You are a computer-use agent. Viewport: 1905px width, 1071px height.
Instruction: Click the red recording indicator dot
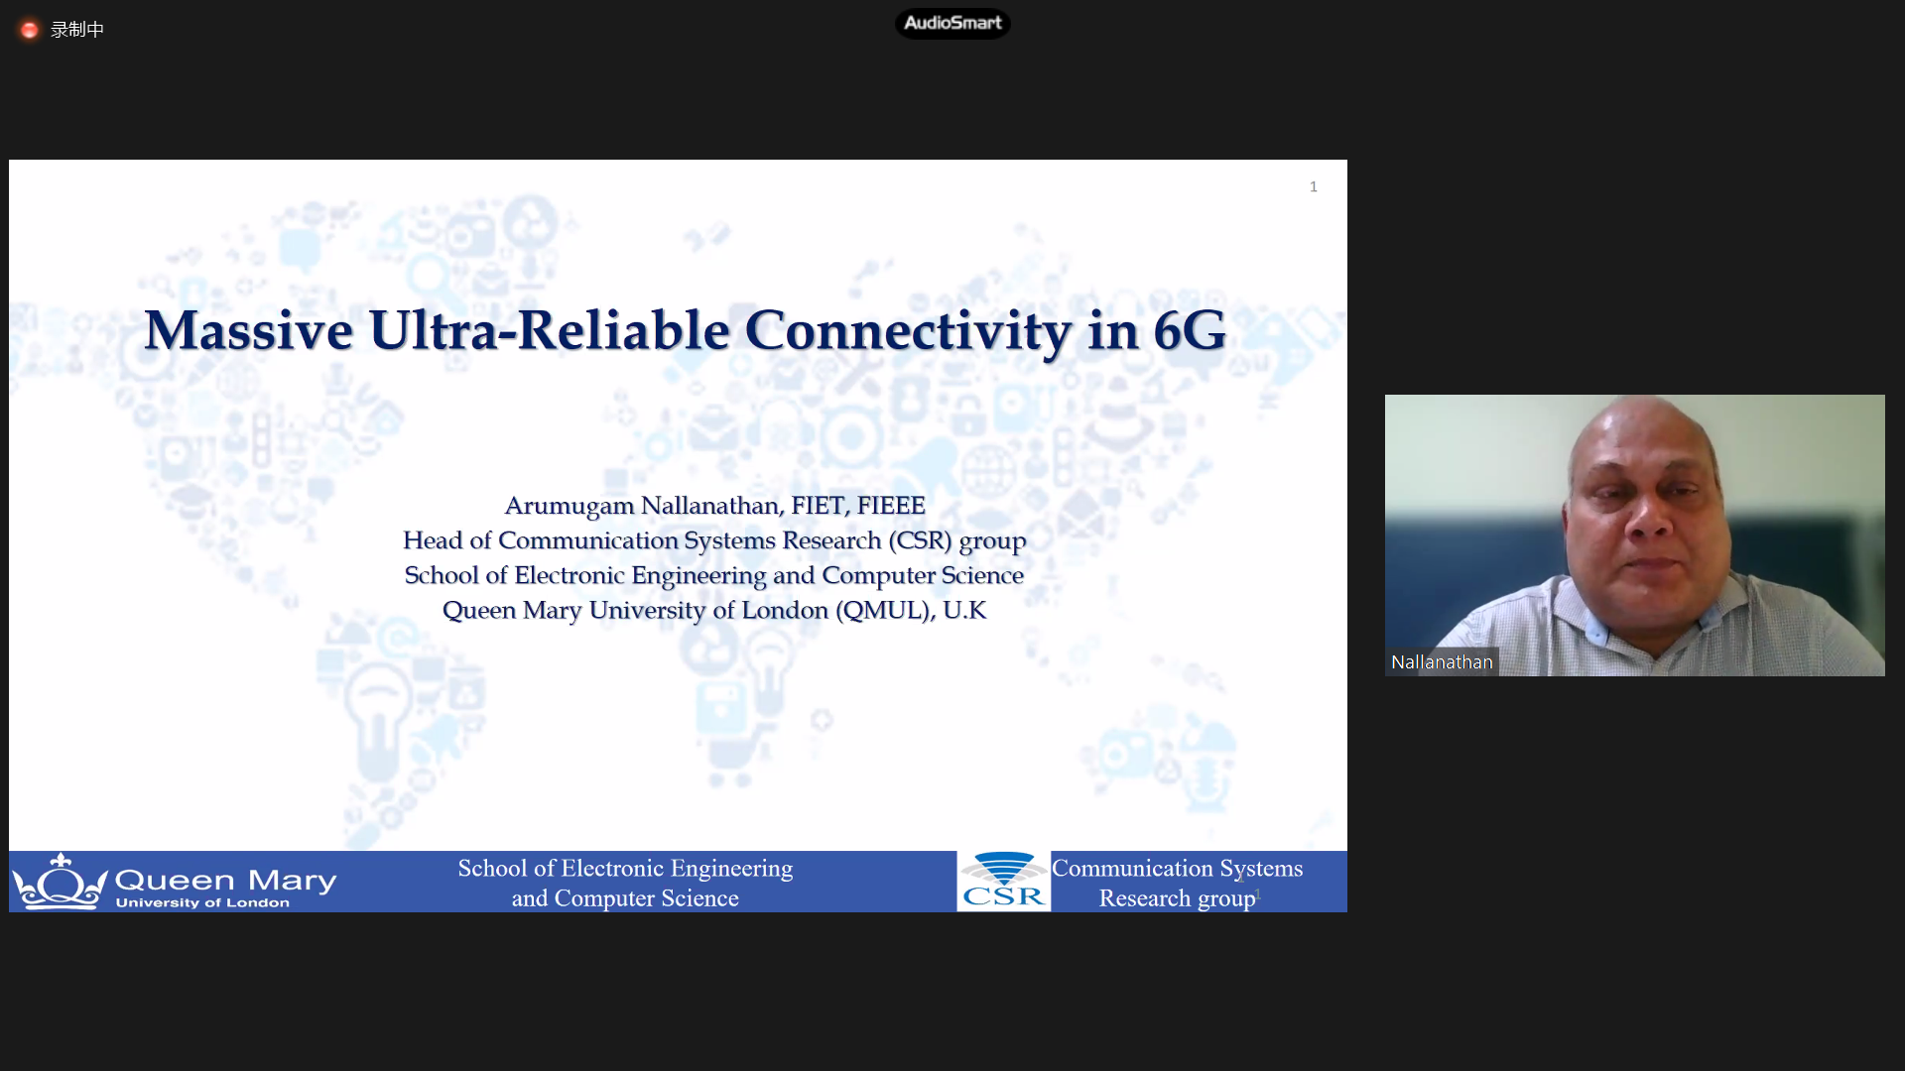(x=30, y=30)
